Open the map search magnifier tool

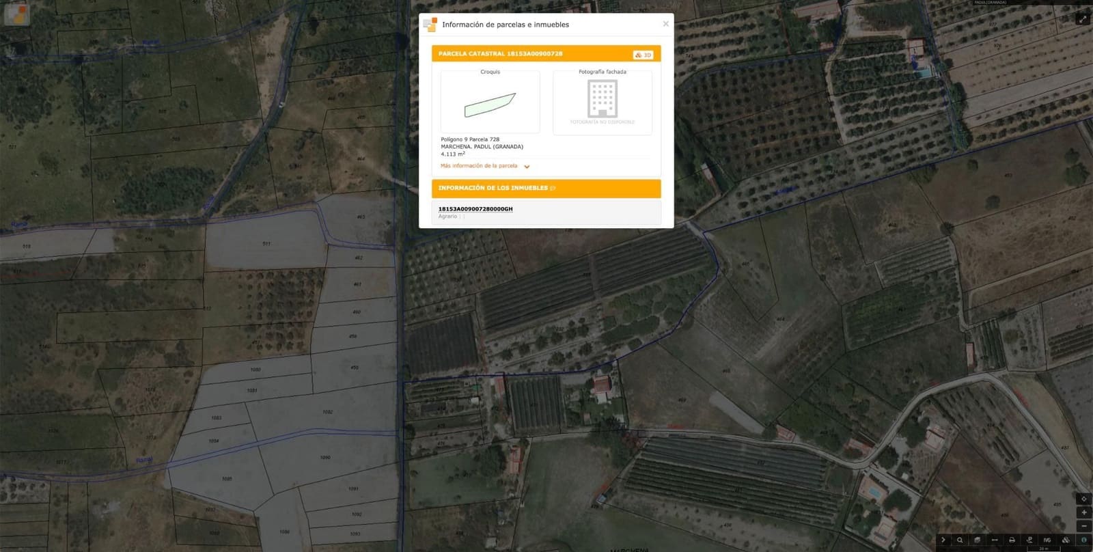pos(960,540)
